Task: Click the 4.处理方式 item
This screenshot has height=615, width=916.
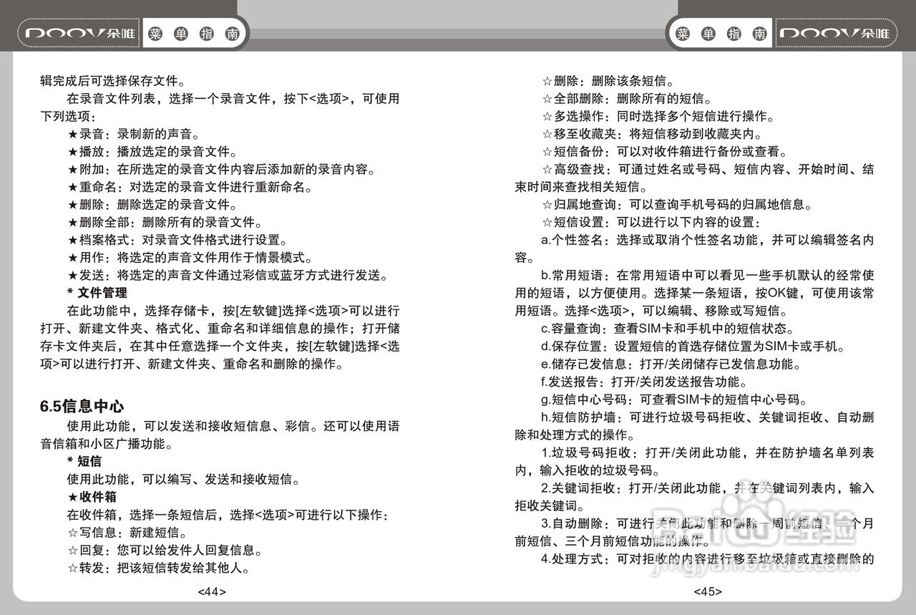Action: pyautogui.click(x=708, y=559)
